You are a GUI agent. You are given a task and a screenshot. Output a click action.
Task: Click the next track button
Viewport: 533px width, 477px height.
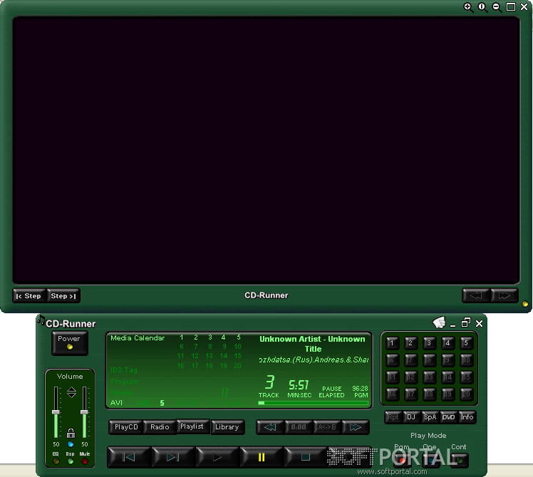pos(173,457)
